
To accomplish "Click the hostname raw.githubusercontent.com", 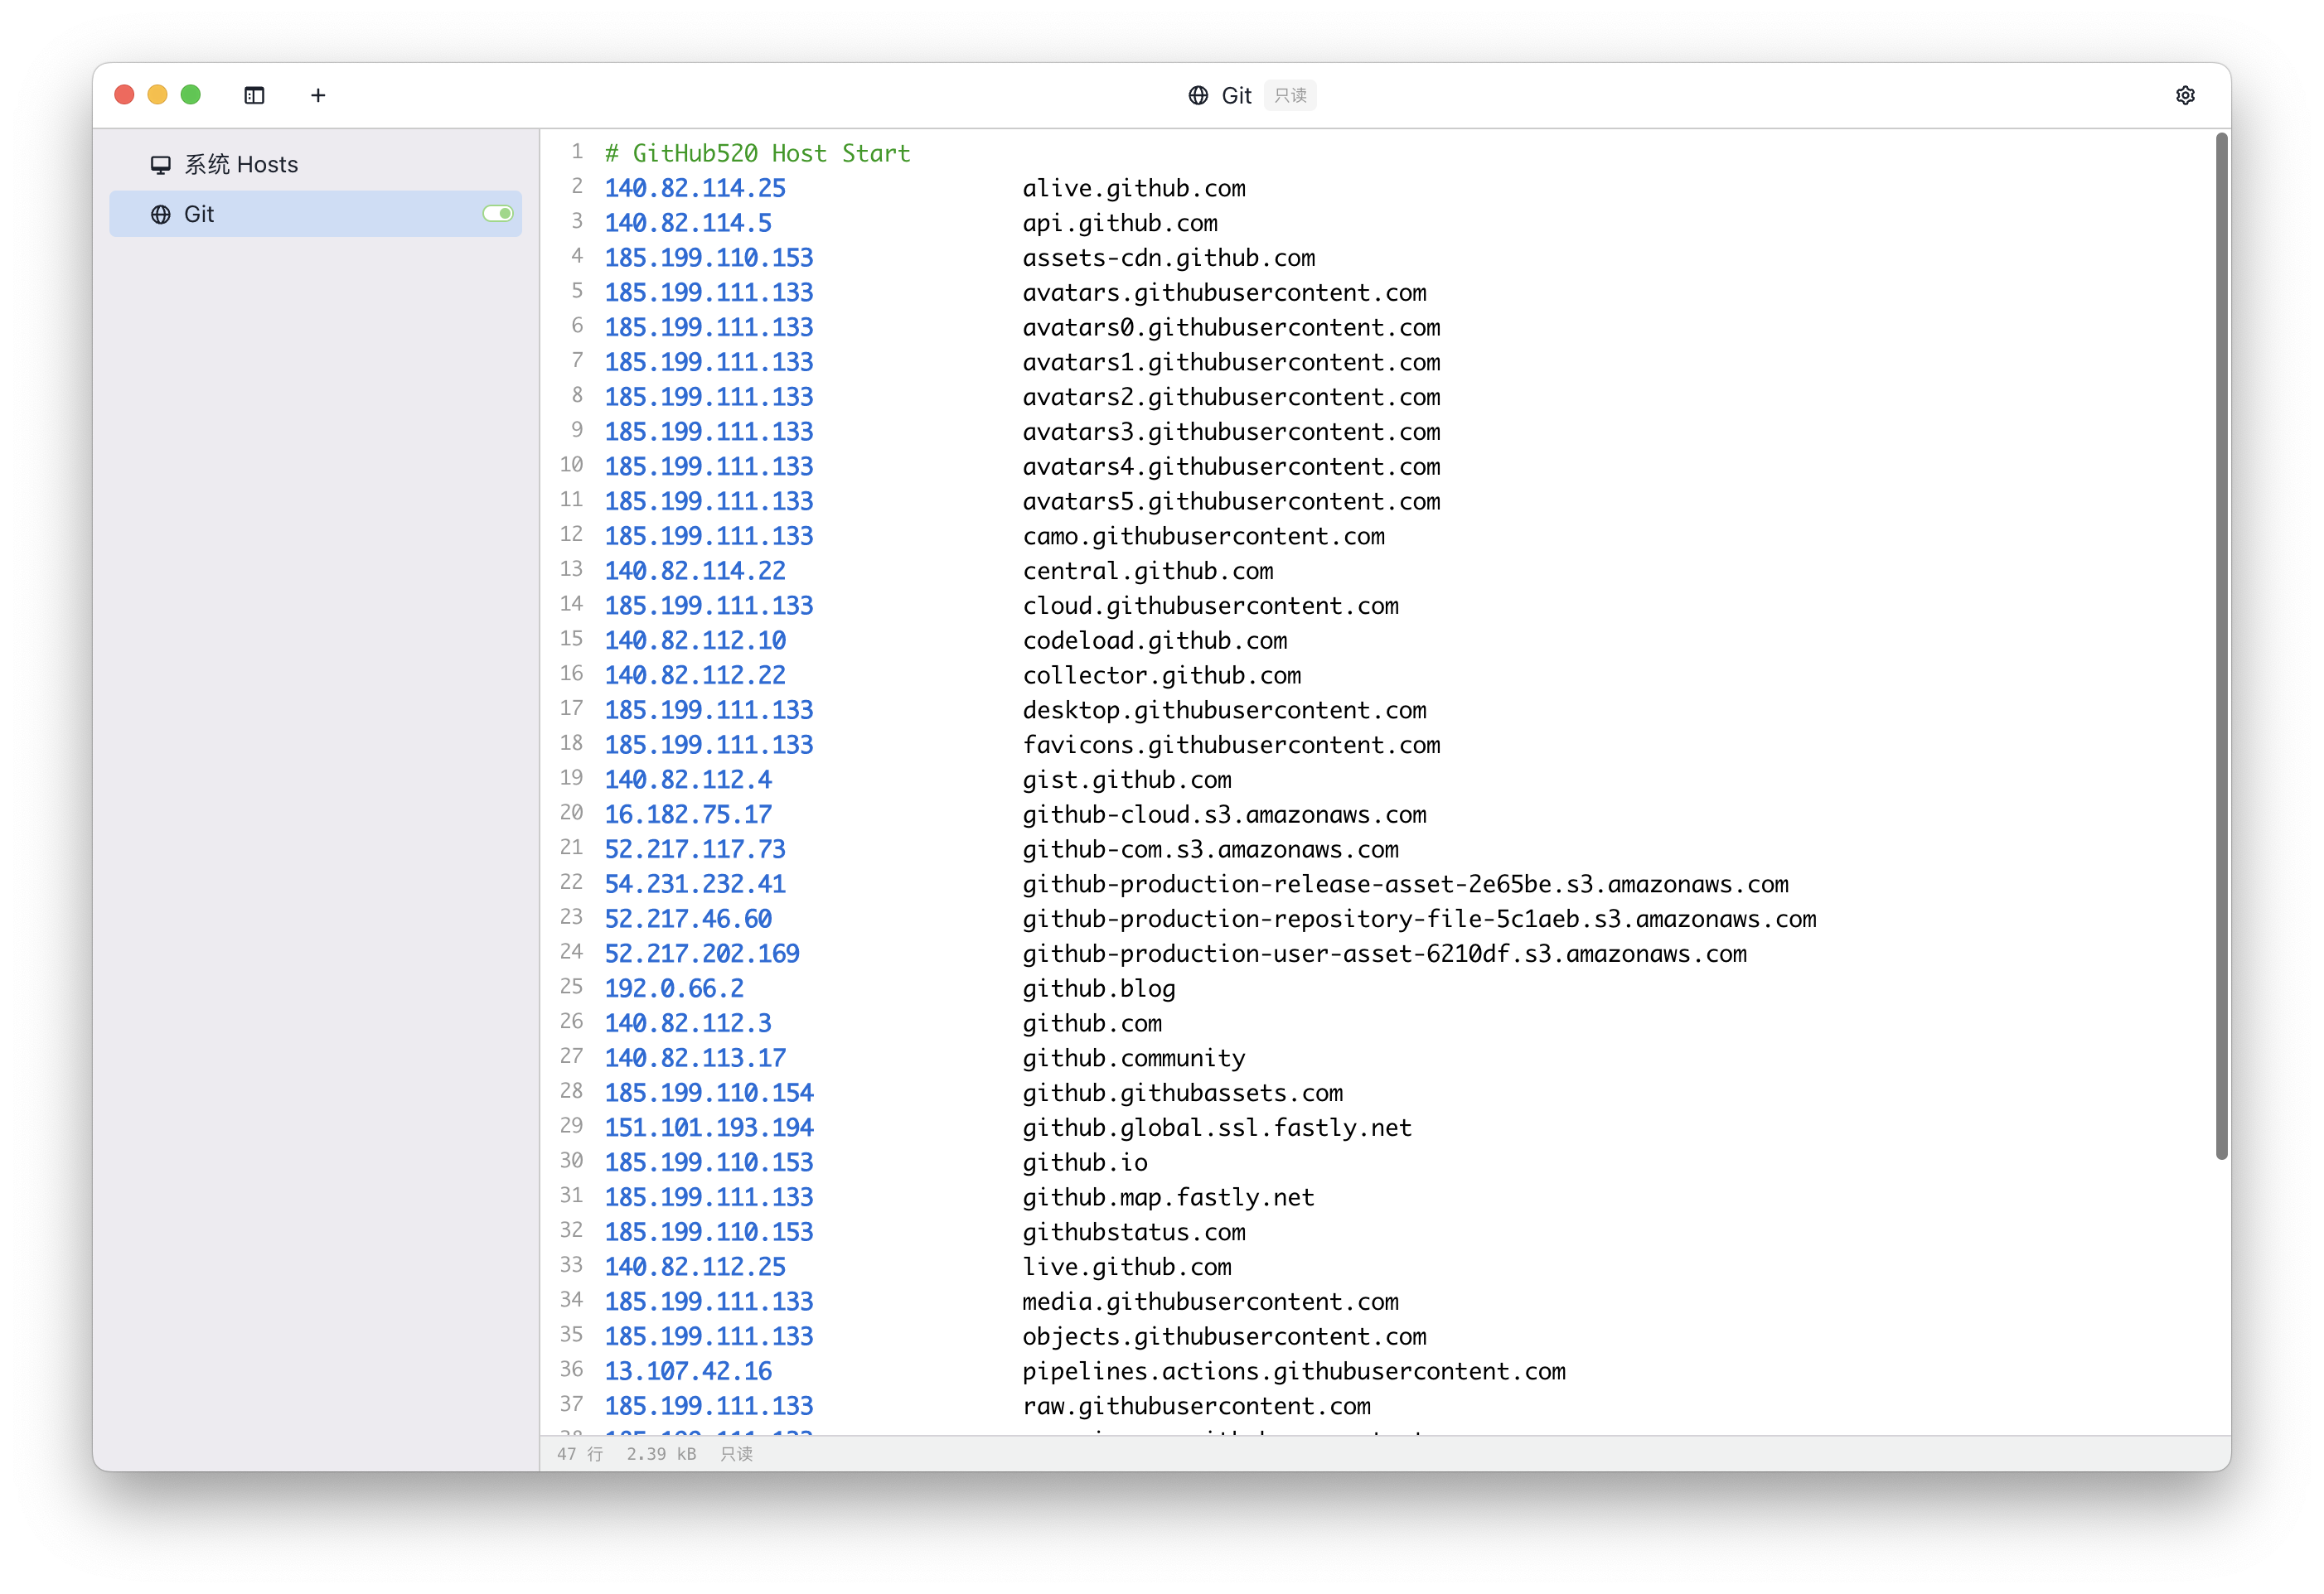I will (x=1196, y=1406).
